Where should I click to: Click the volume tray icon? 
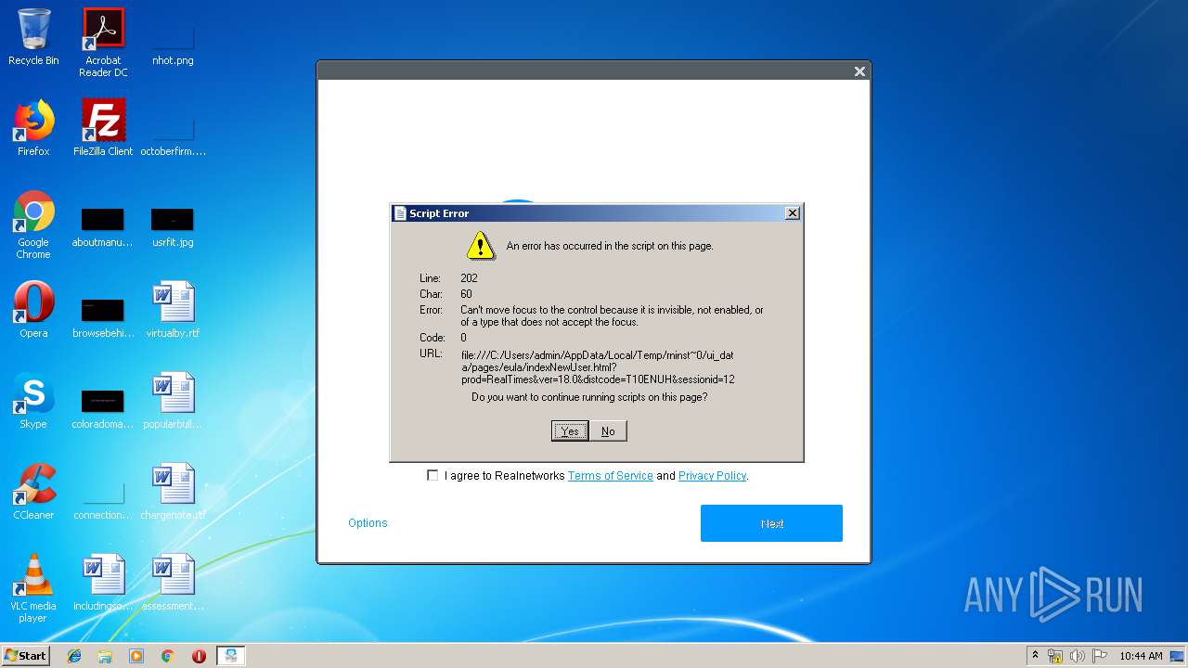click(1077, 656)
